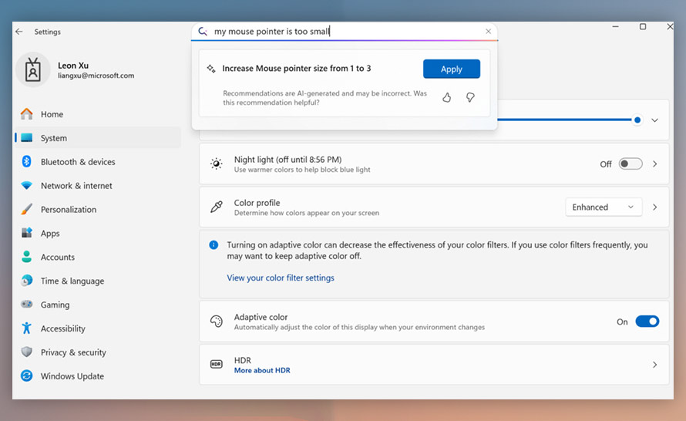Open Color profile Enhanced dropdown
The height and width of the screenshot is (421, 686).
[x=604, y=207]
